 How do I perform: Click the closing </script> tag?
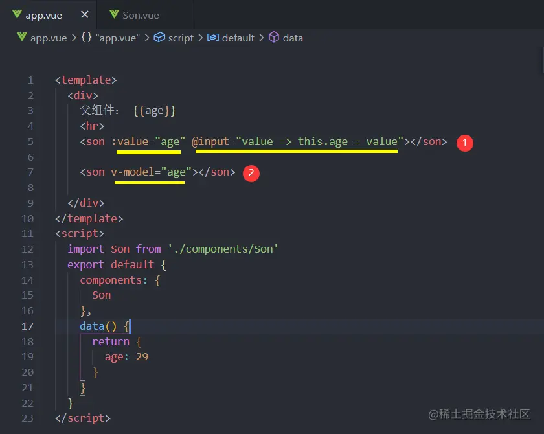[83, 418]
